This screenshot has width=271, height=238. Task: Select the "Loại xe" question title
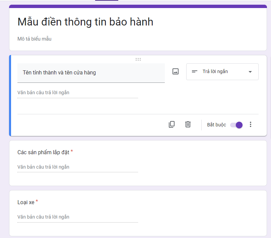pyautogui.click(x=26, y=202)
